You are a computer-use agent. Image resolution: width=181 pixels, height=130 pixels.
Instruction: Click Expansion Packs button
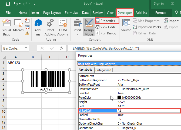pyautogui.click(x=147, y=27)
